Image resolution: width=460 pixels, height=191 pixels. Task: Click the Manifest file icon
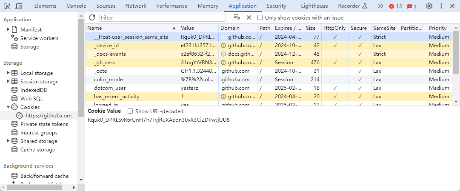pos(14,30)
